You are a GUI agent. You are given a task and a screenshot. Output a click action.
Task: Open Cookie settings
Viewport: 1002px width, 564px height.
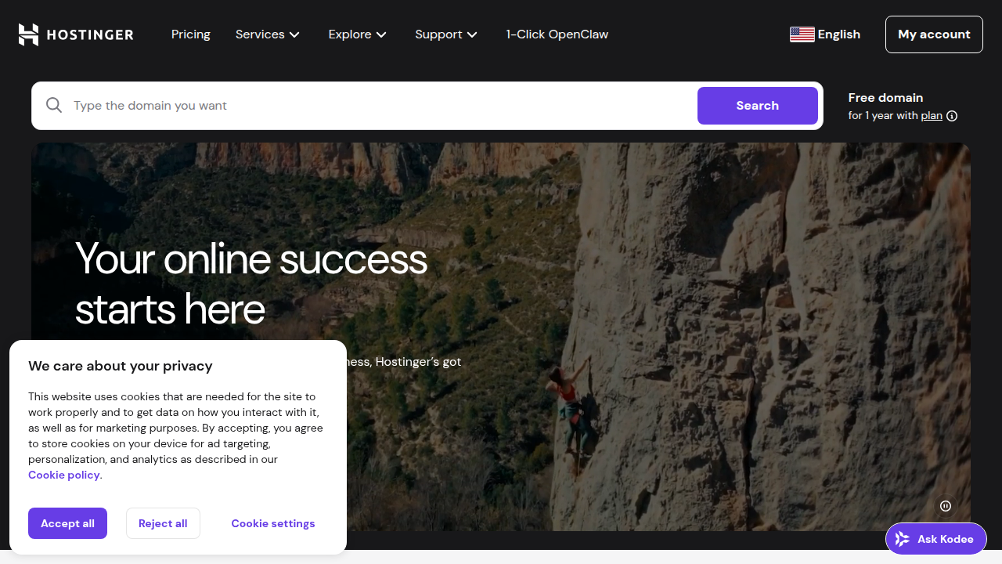[x=273, y=523]
